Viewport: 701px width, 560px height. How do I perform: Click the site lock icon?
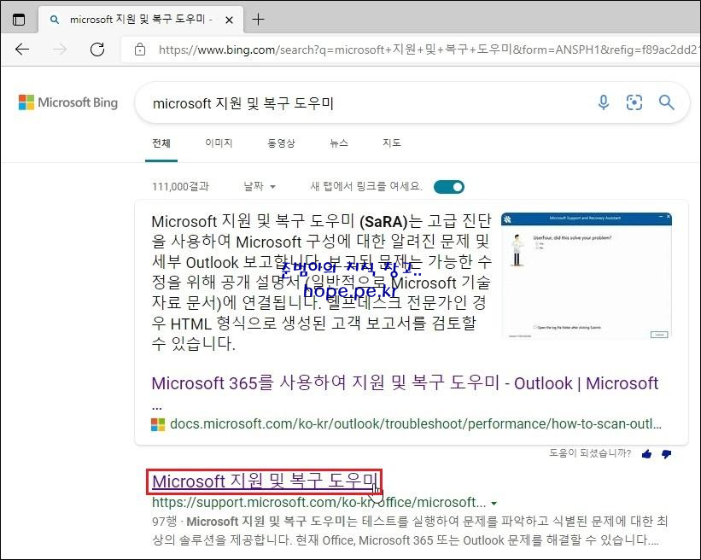140,50
